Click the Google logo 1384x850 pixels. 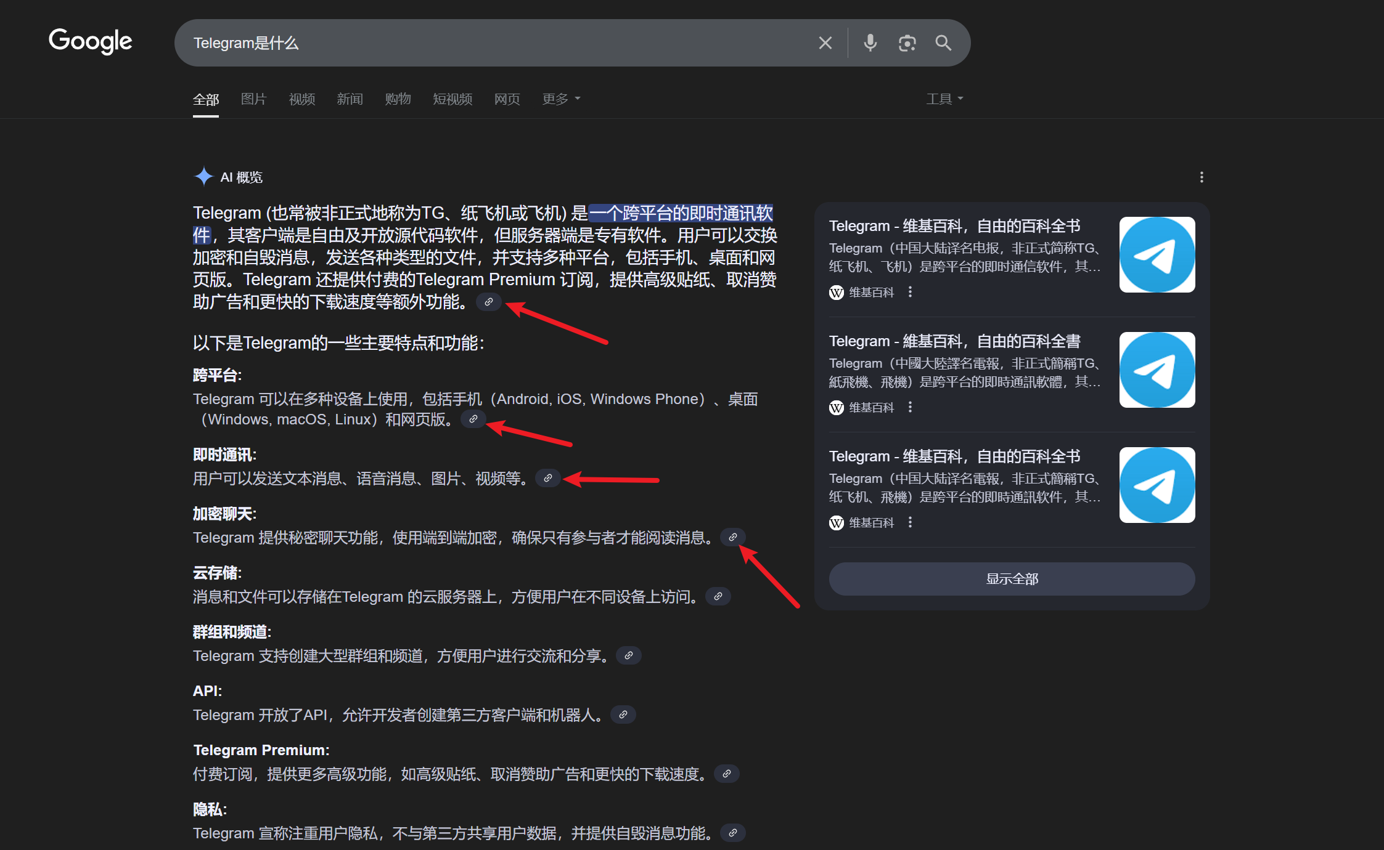click(x=91, y=41)
